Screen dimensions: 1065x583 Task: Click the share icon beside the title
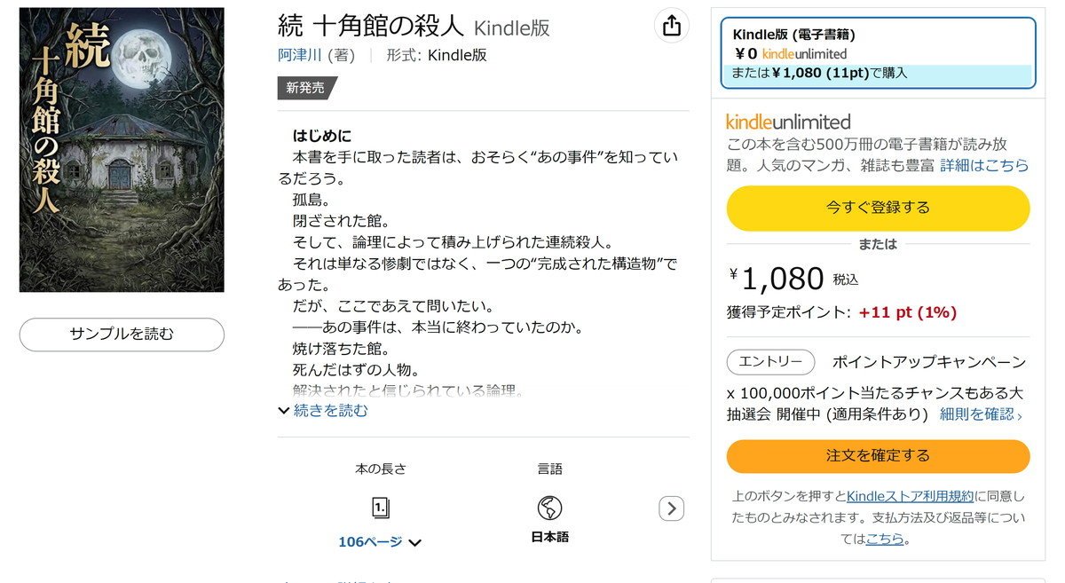click(x=672, y=26)
